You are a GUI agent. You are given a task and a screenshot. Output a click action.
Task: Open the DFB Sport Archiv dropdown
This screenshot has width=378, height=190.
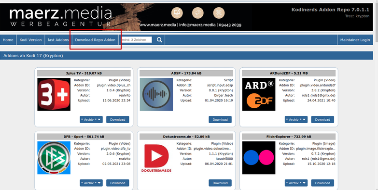(x=91, y=183)
